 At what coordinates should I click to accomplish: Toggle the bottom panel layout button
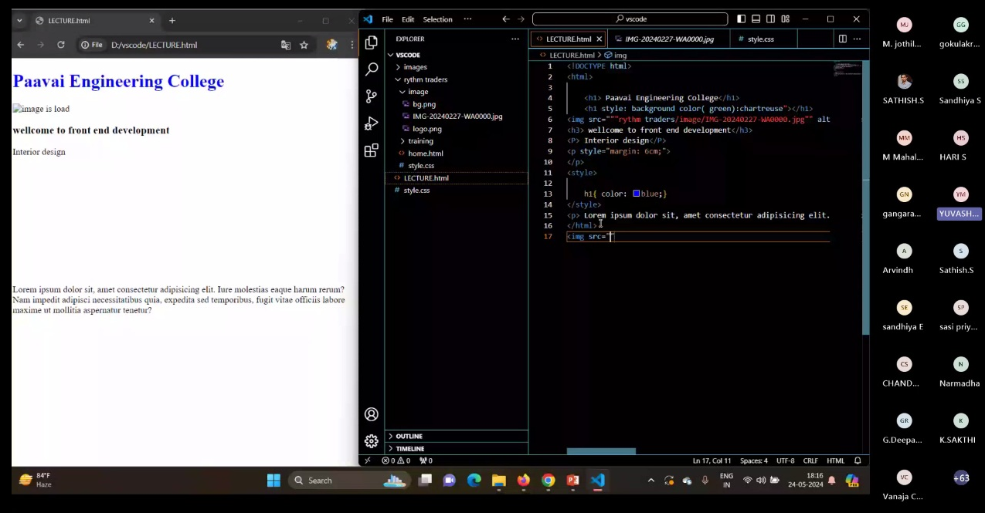[756, 19]
